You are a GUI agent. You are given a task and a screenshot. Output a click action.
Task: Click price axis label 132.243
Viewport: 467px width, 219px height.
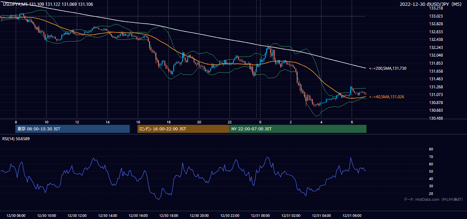(x=435, y=47)
